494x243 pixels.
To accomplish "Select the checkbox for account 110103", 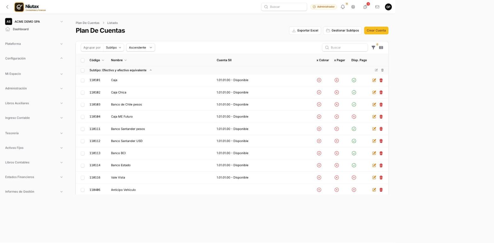I will [83, 105].
